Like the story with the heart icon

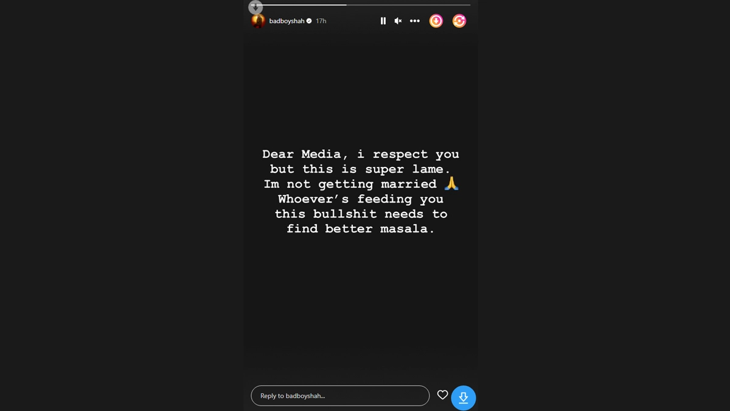tap(443, 395)
